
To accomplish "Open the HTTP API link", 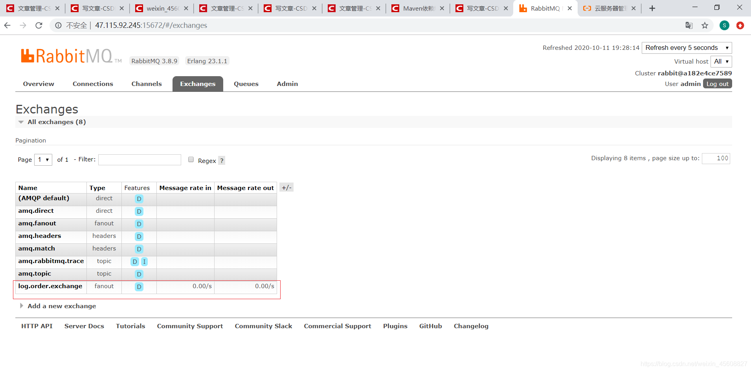I will [x=37, y=326].
